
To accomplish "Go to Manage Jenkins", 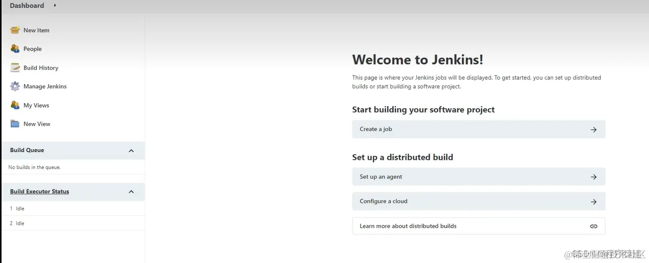I will [45, 86].
